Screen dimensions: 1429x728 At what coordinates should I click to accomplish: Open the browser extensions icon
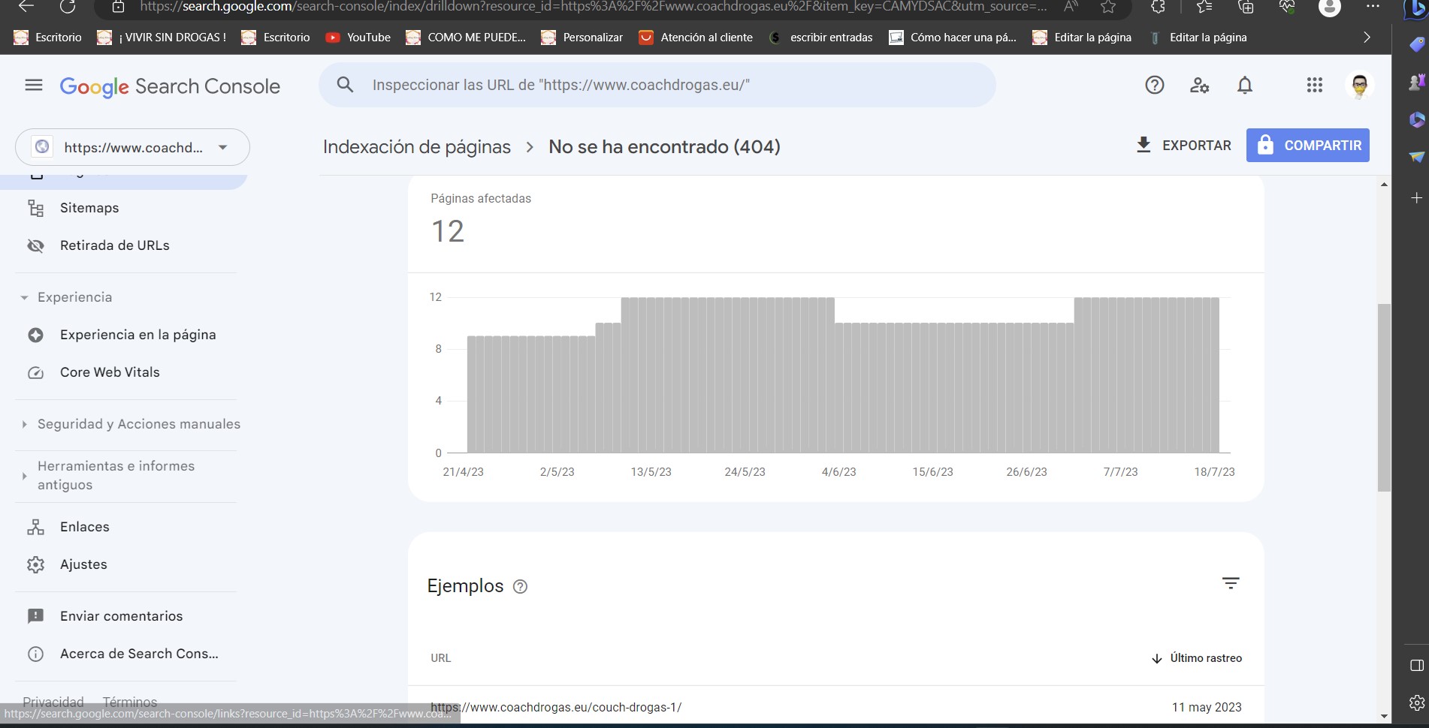[1158, 7]
